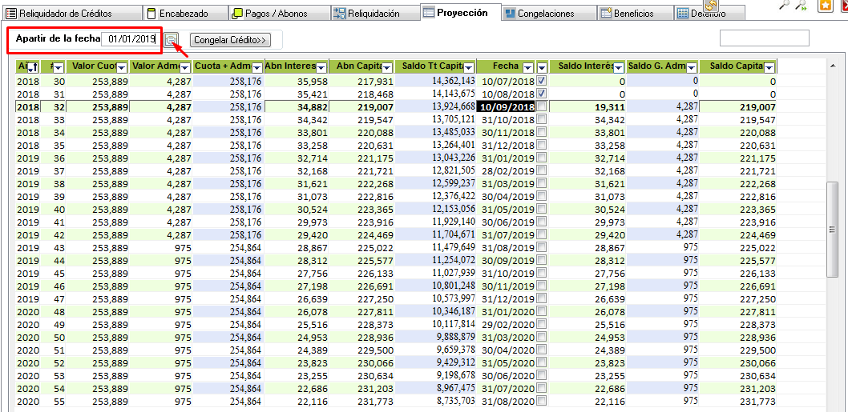Click the Reliquidador de Créditos tab icon

click(11, 14)
